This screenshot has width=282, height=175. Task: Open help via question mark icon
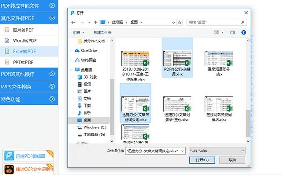pos(243,32)
